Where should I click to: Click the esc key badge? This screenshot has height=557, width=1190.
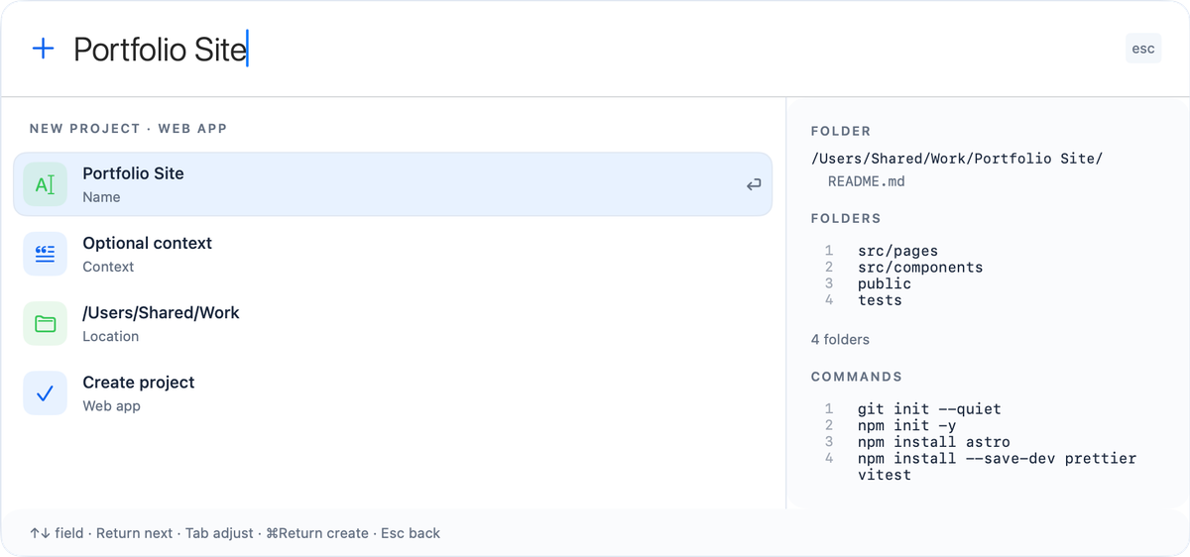[1143, 49]
